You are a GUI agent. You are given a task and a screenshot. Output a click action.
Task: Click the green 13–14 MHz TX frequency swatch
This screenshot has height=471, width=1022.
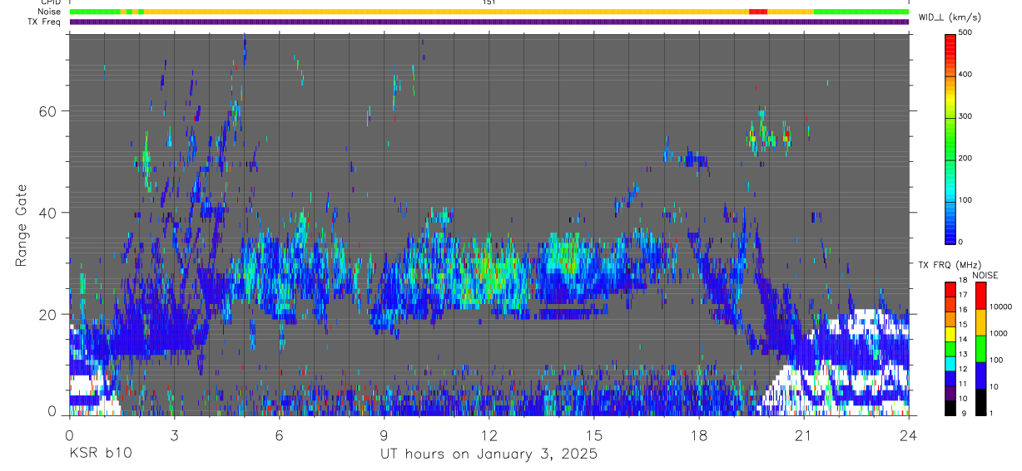[950, 347]
